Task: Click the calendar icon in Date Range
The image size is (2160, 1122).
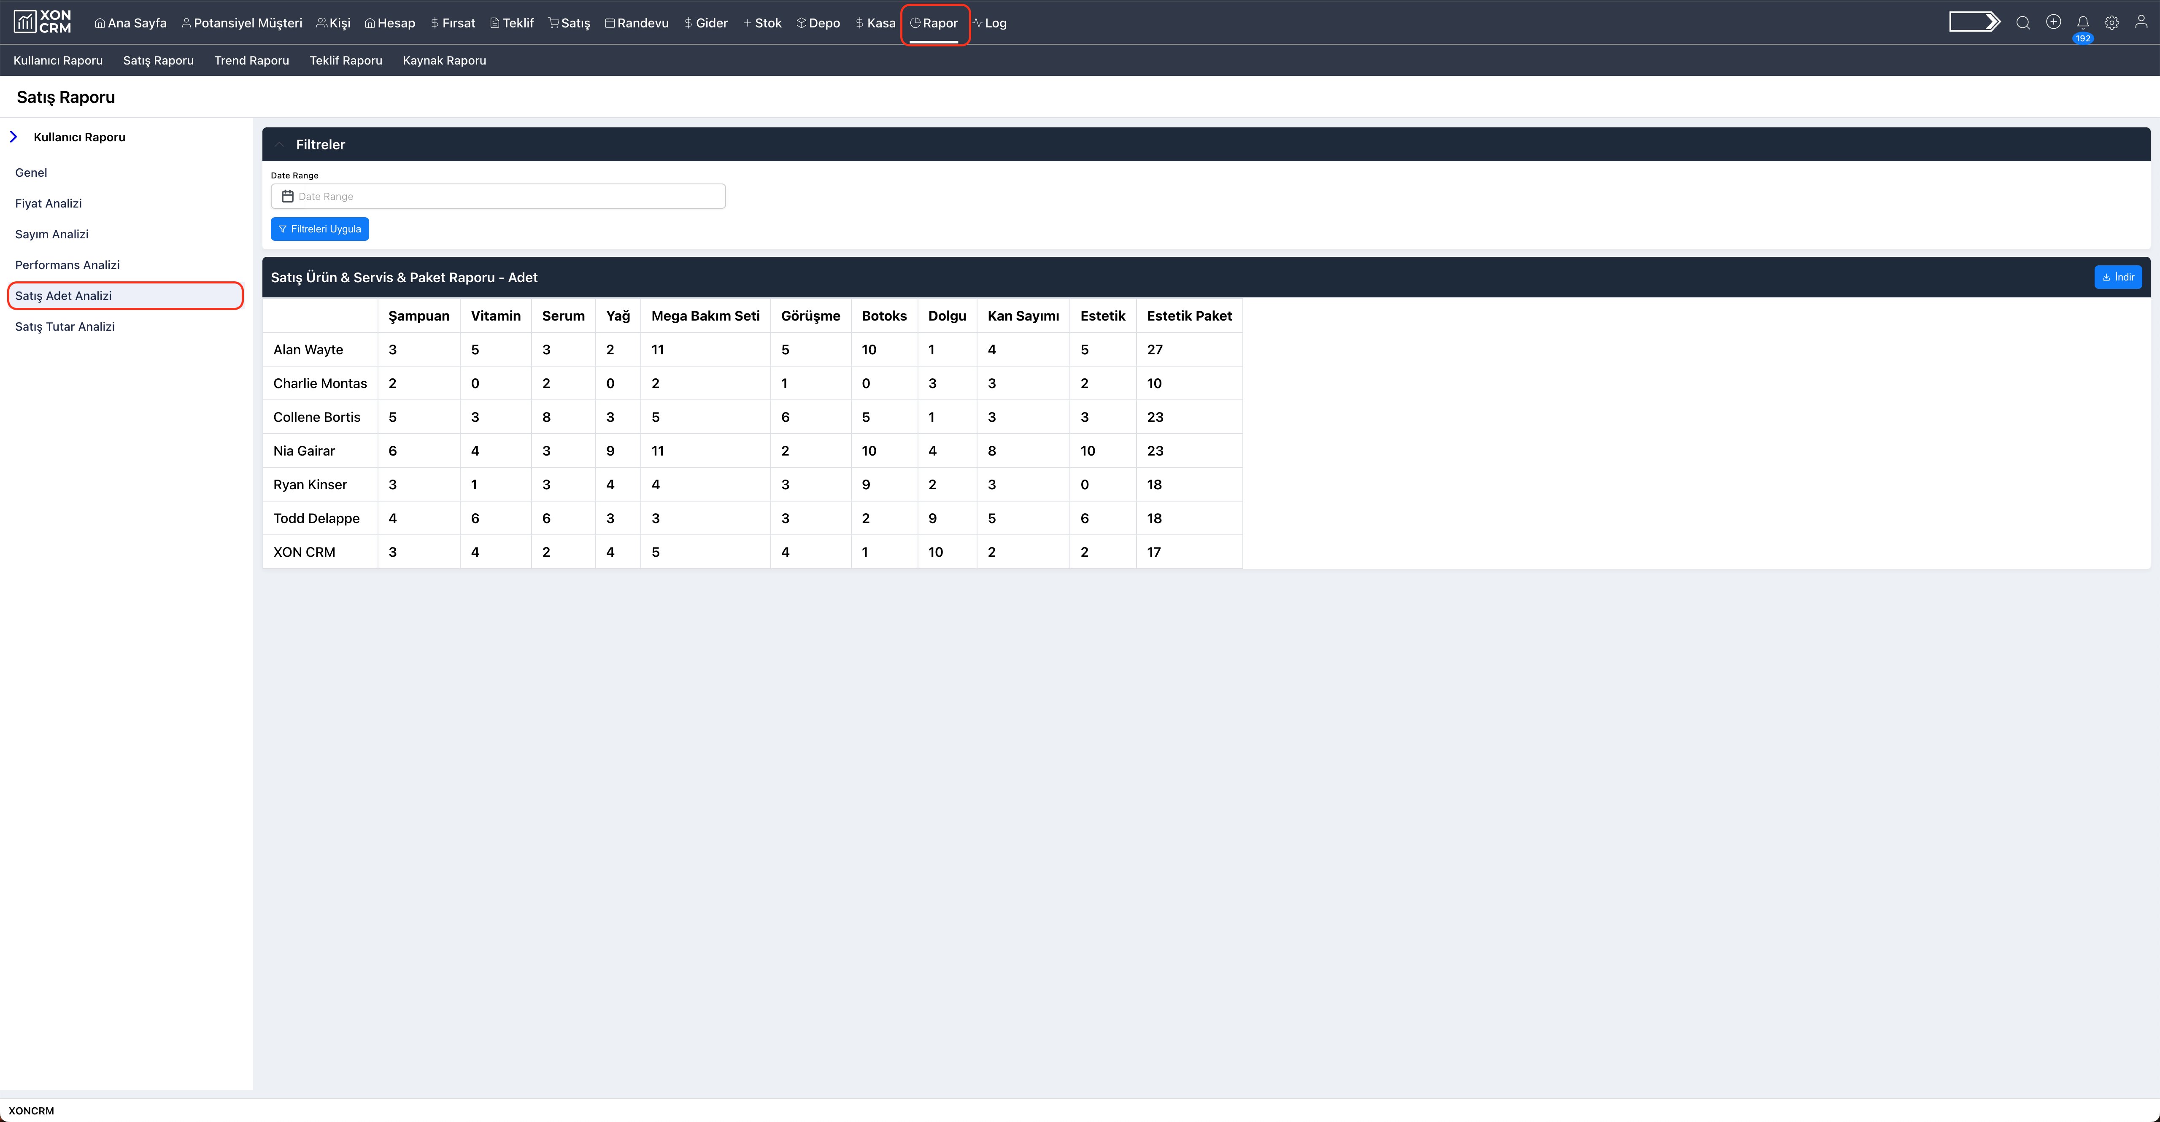Action: 288,196
